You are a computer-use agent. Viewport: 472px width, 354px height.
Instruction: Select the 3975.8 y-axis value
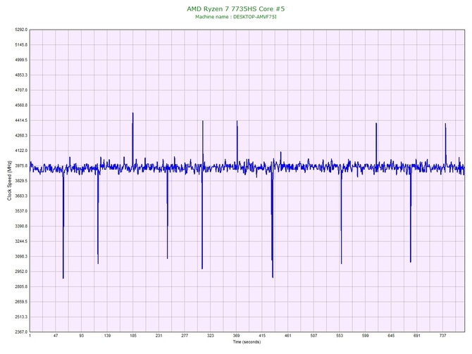[x=21, y=165]
